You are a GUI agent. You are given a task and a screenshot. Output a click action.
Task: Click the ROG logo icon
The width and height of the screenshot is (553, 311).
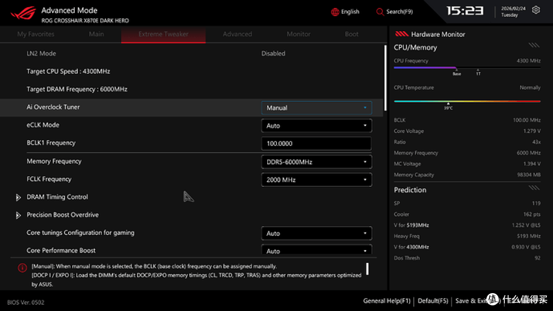click(23, 13)
